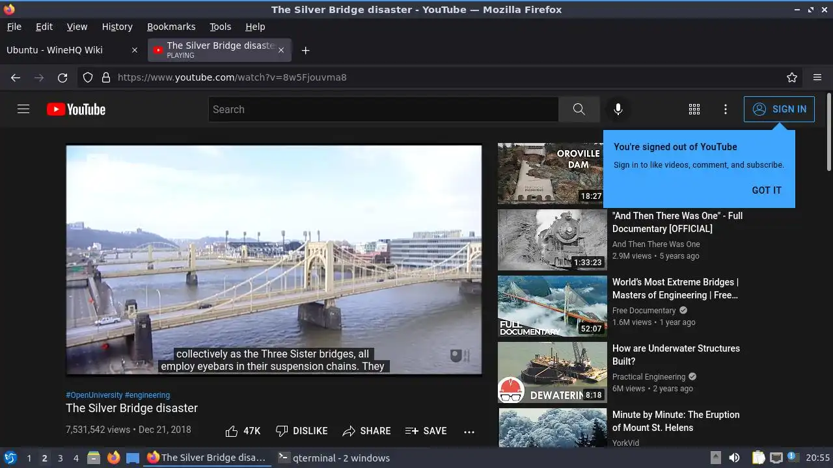Click the YouTube logo
This screenshot has width=833, height=468.
point(76,109)
